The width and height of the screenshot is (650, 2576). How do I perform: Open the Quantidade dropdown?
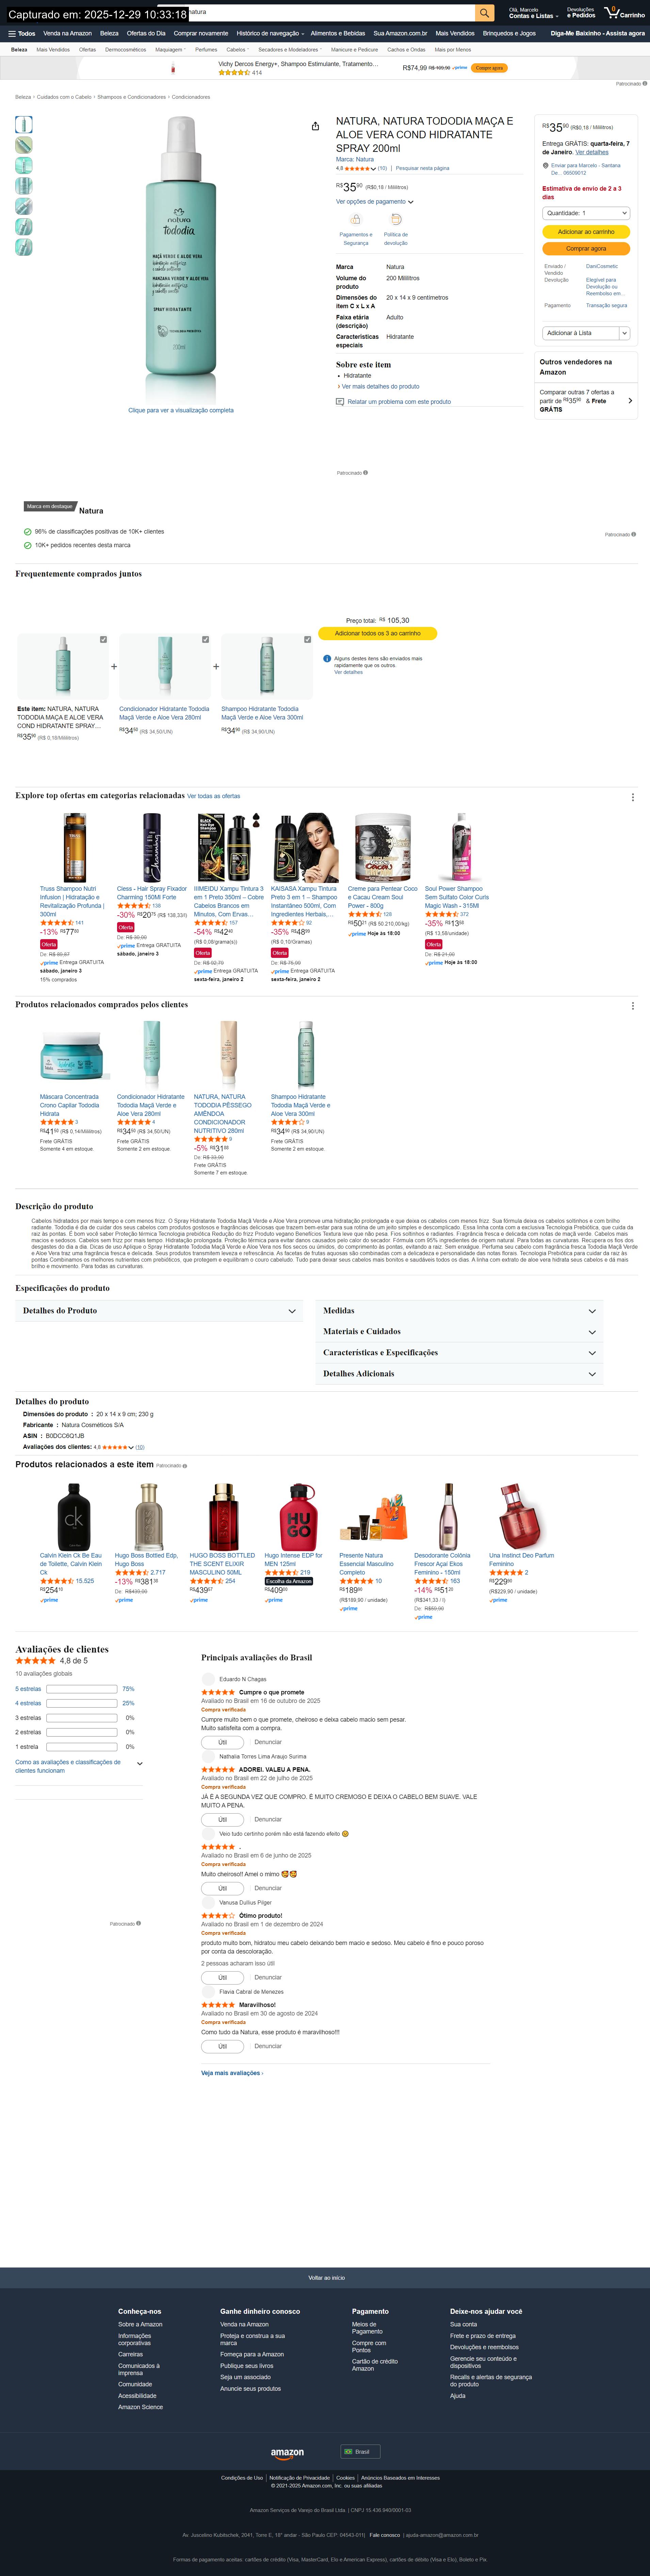point(586,213)
